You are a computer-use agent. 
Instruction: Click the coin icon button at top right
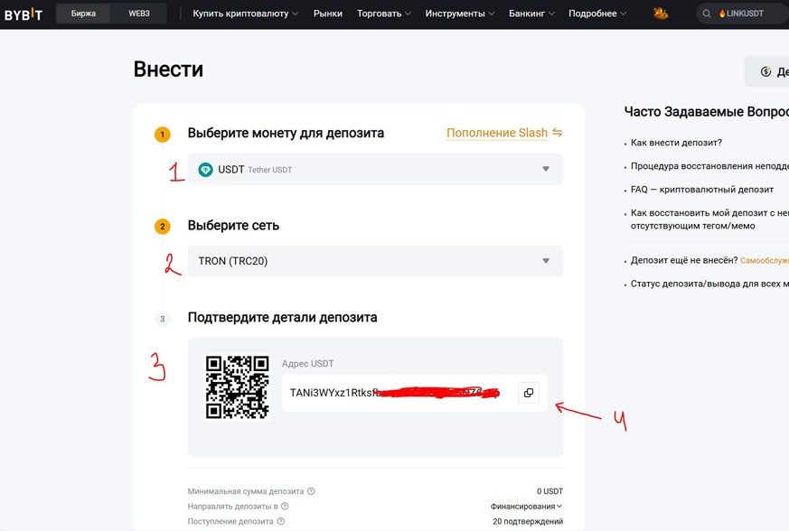(x=766, y=71)
